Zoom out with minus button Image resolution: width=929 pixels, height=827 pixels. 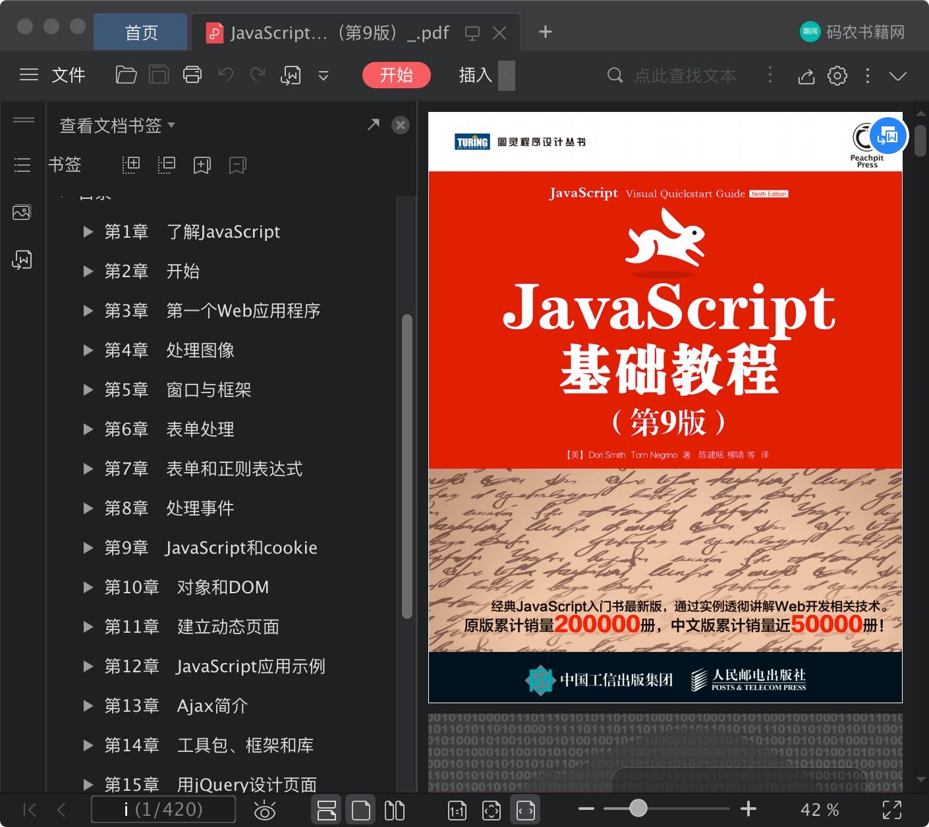pyautogui.click(x=586, y=809)
